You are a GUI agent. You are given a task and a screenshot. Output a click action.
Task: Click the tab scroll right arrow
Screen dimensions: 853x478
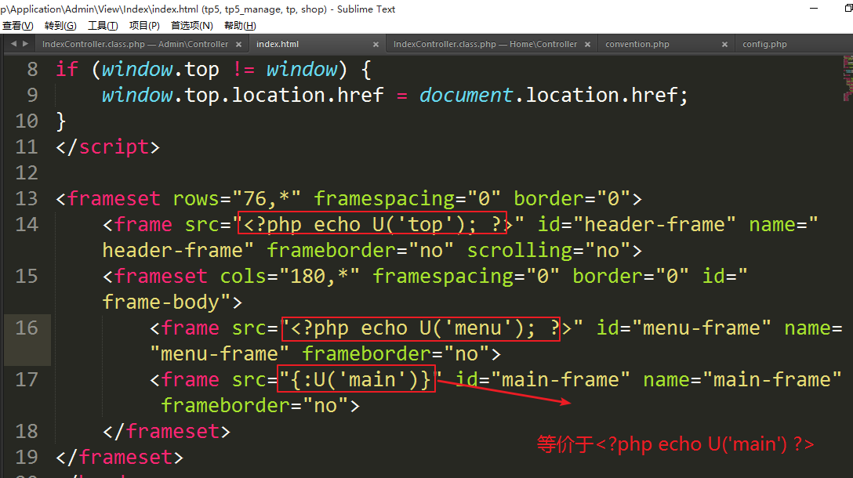[x=26, y=45]
